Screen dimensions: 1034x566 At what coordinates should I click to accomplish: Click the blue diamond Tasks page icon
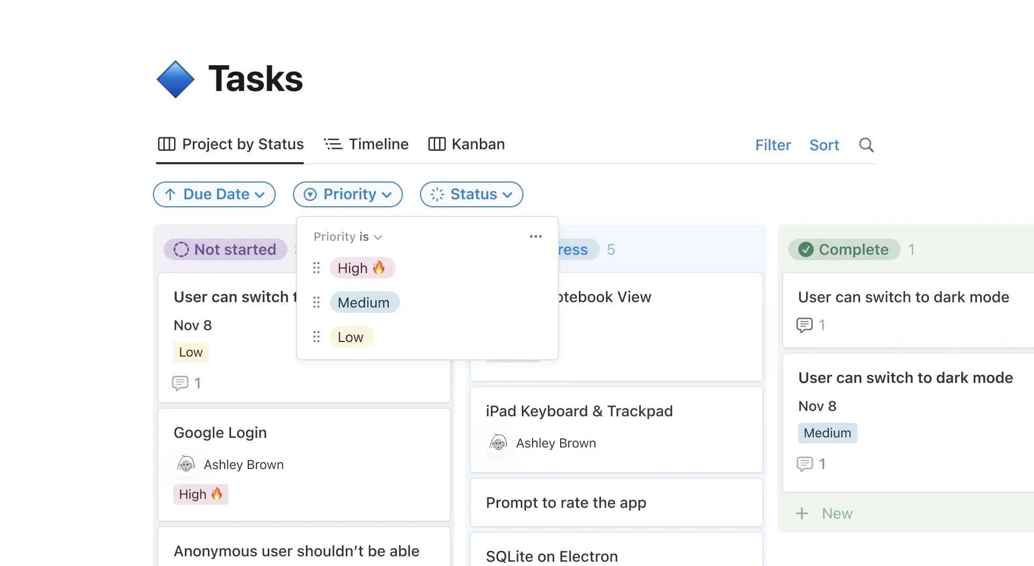point(176,79)
